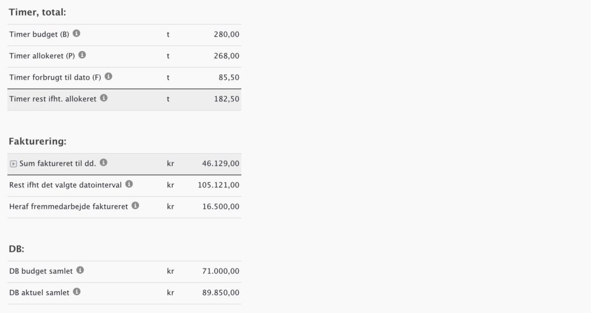The height and width of the screenshot is (313, 591).
Task: Click the Fakturering section heading
Action: 38,141
